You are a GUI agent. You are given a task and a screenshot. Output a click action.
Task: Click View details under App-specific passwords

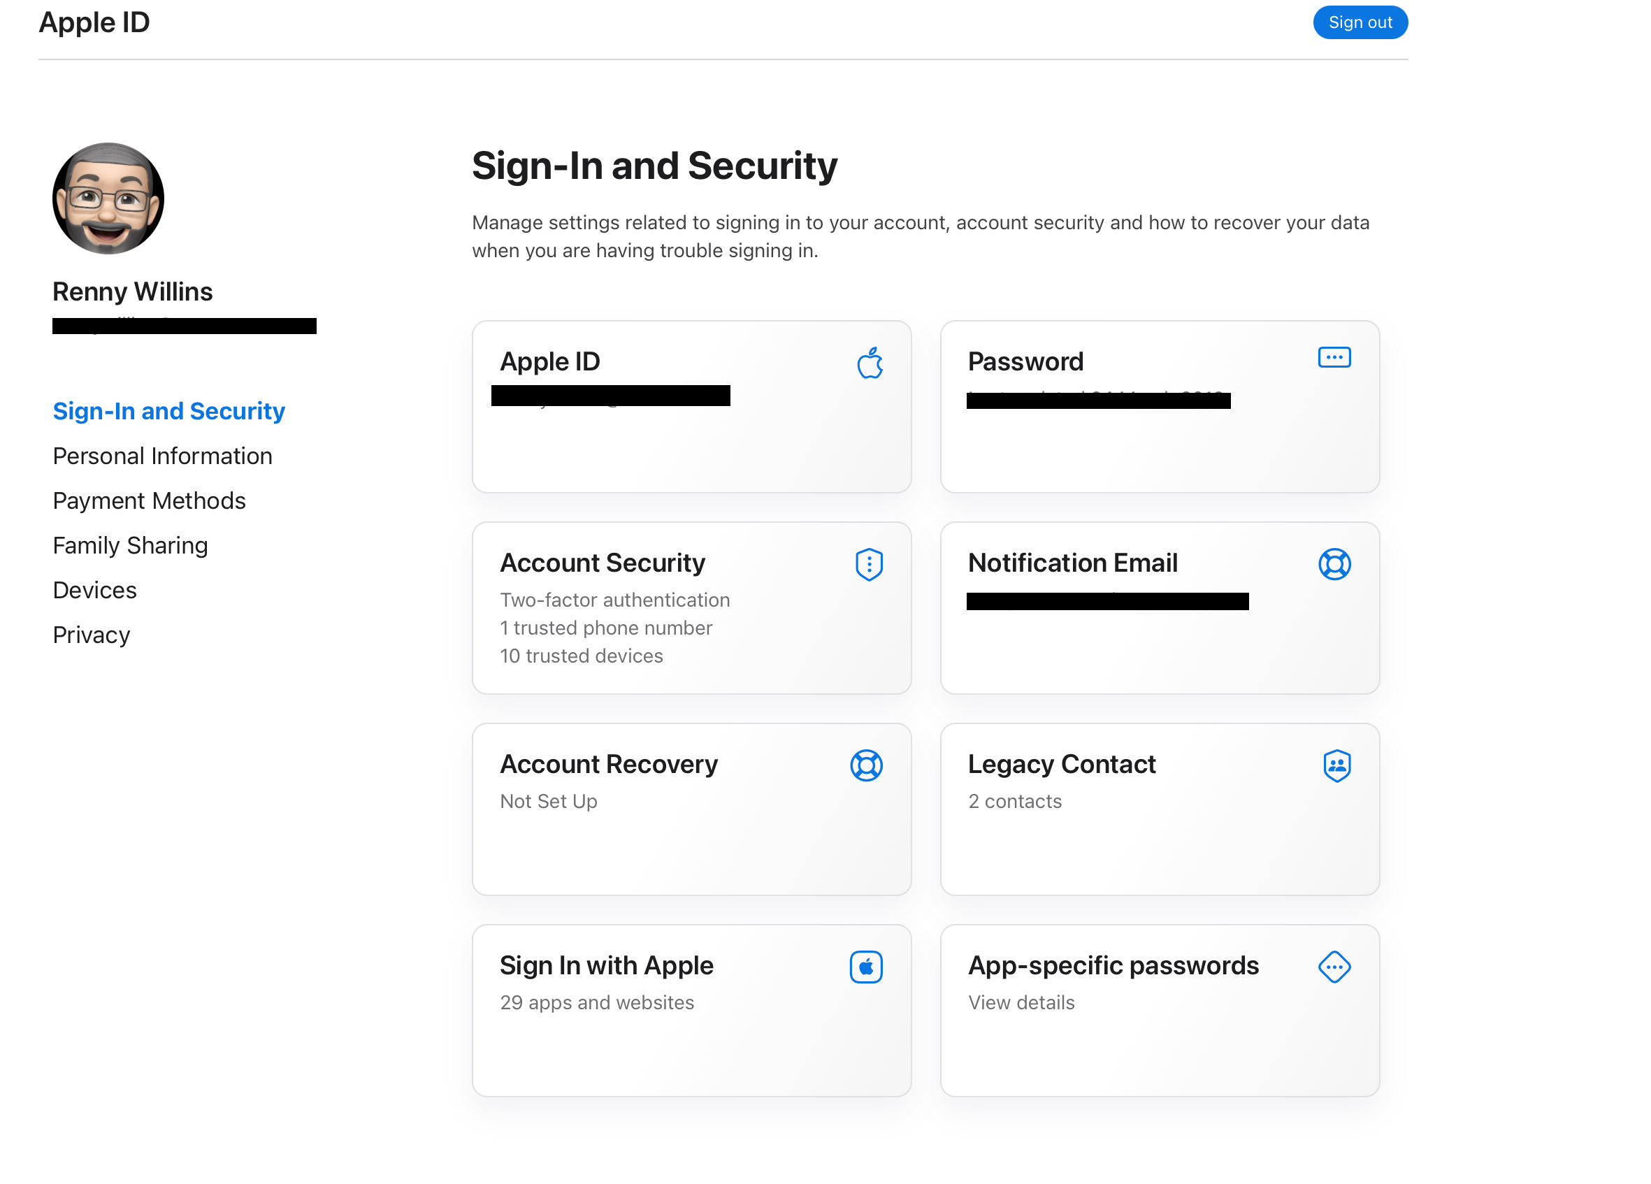click(1021, 1002)
